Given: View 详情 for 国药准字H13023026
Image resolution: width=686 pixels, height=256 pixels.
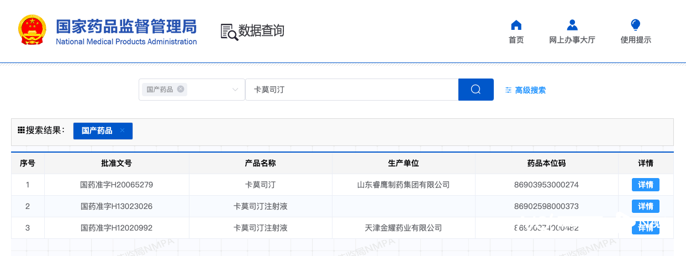Looking at the screenshot, I should [646, 206].
